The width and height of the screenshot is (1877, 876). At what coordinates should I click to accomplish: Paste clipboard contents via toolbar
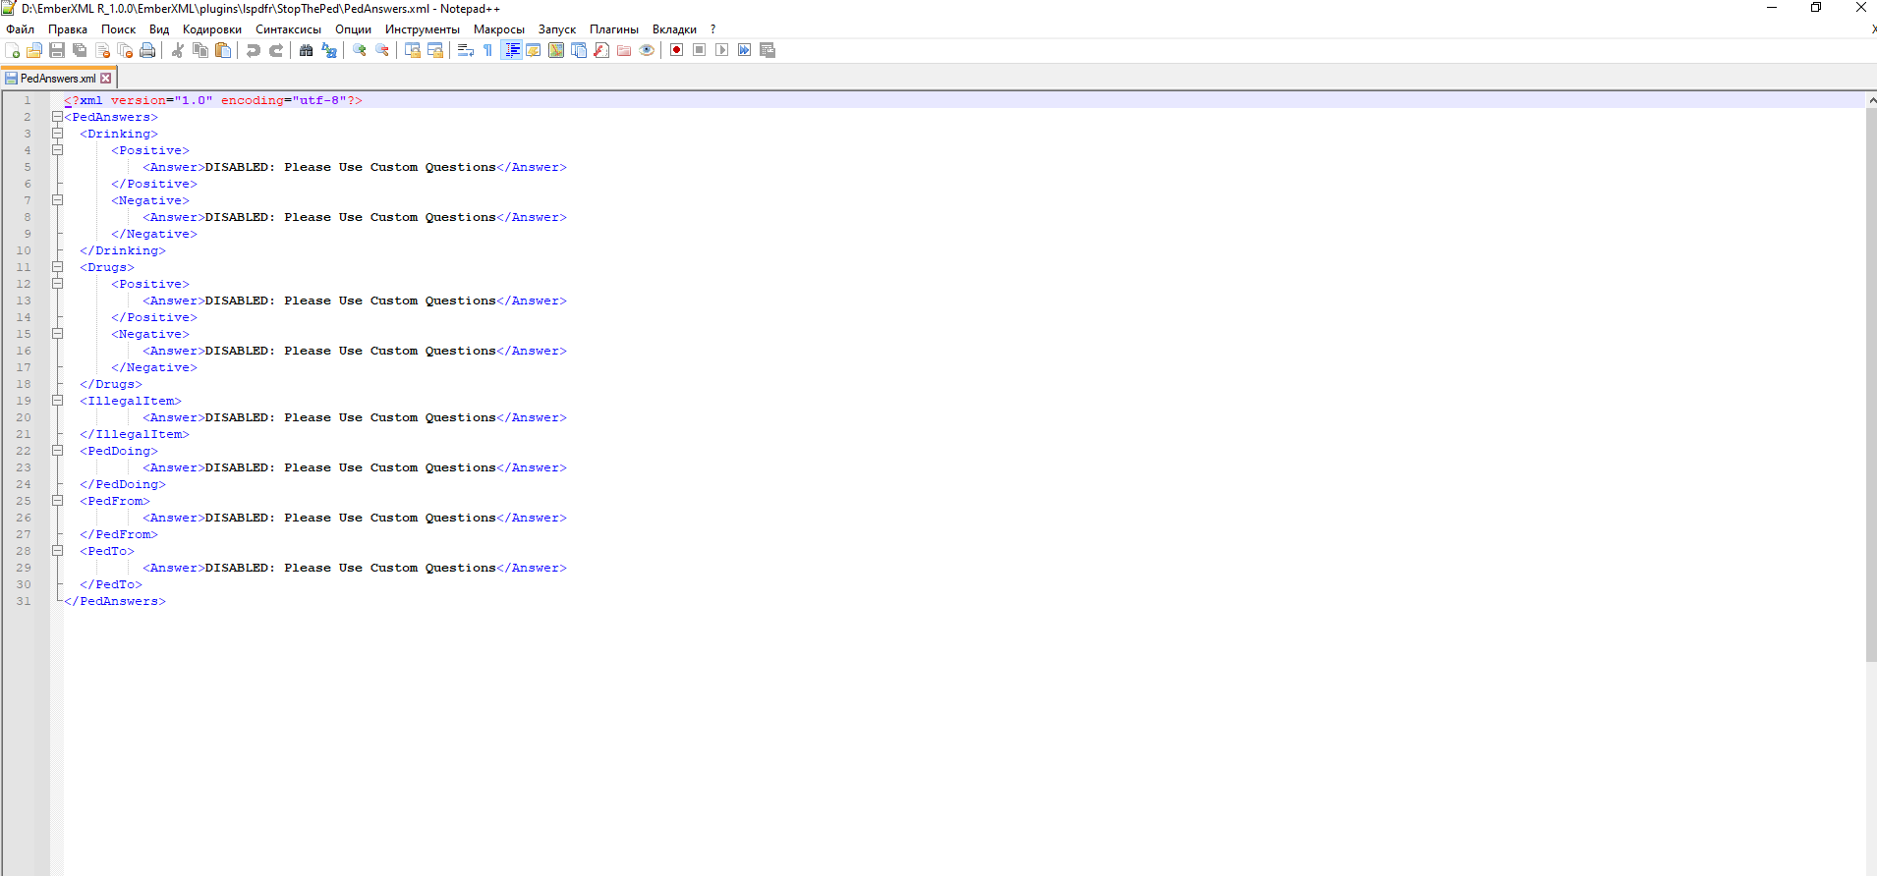[223, 50]
